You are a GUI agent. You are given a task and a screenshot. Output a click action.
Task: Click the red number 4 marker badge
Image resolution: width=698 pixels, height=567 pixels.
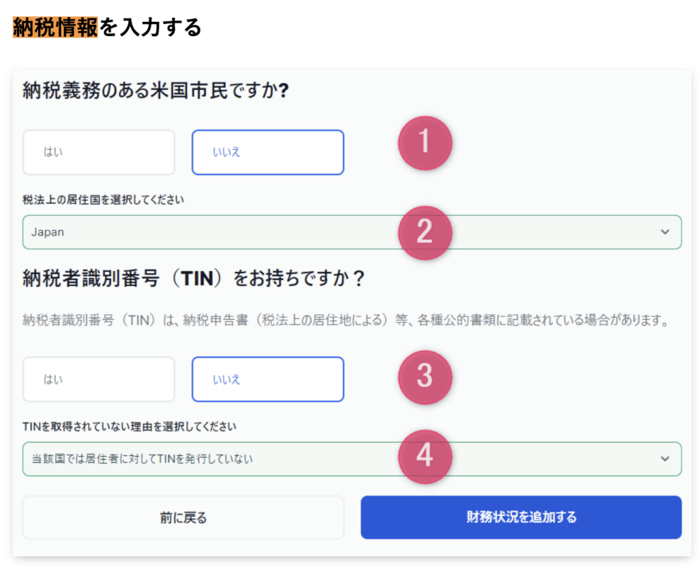point(425,456)
